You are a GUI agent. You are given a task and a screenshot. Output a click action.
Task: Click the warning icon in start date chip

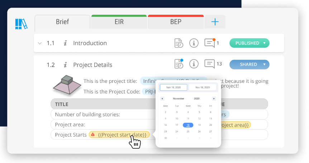click(x=93, y=135)
